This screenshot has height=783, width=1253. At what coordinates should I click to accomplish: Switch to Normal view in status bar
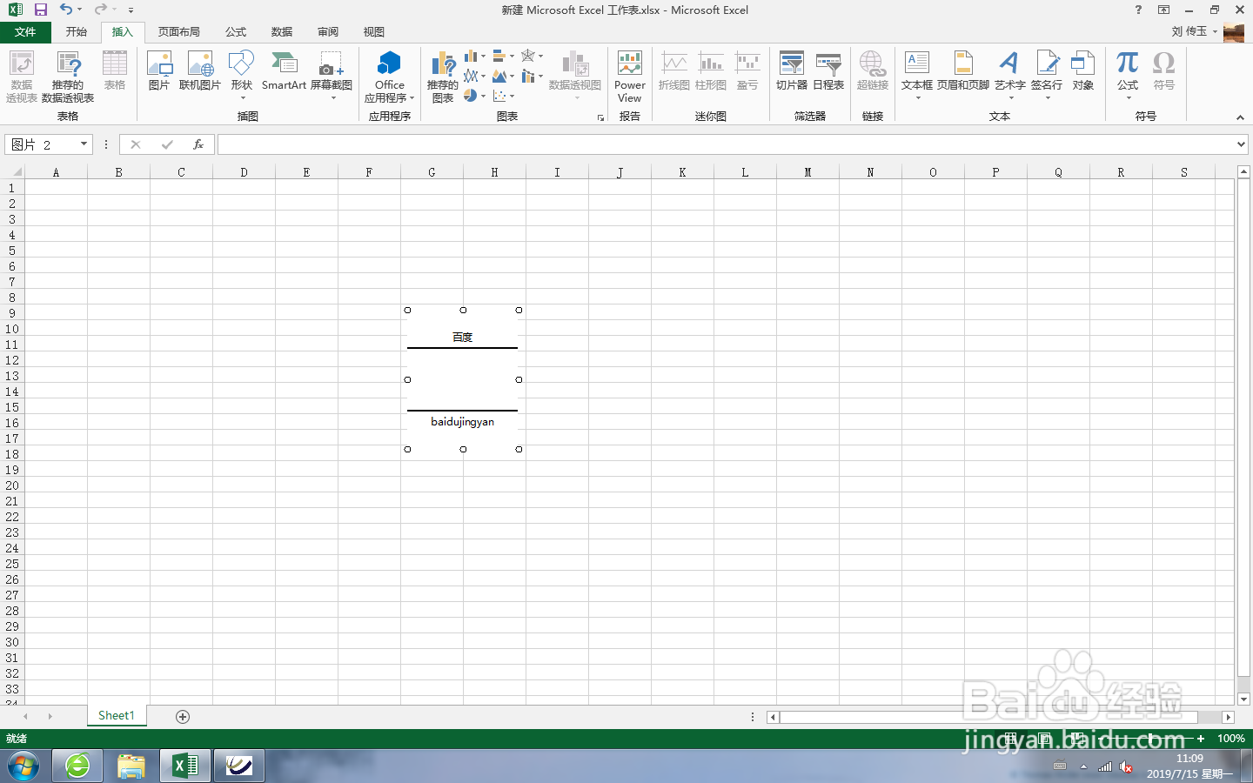(x=1010, y=739)
